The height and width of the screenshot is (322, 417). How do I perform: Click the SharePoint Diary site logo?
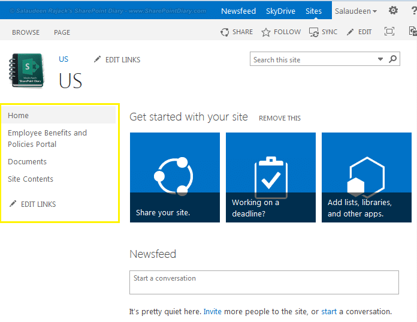point(26,71)
